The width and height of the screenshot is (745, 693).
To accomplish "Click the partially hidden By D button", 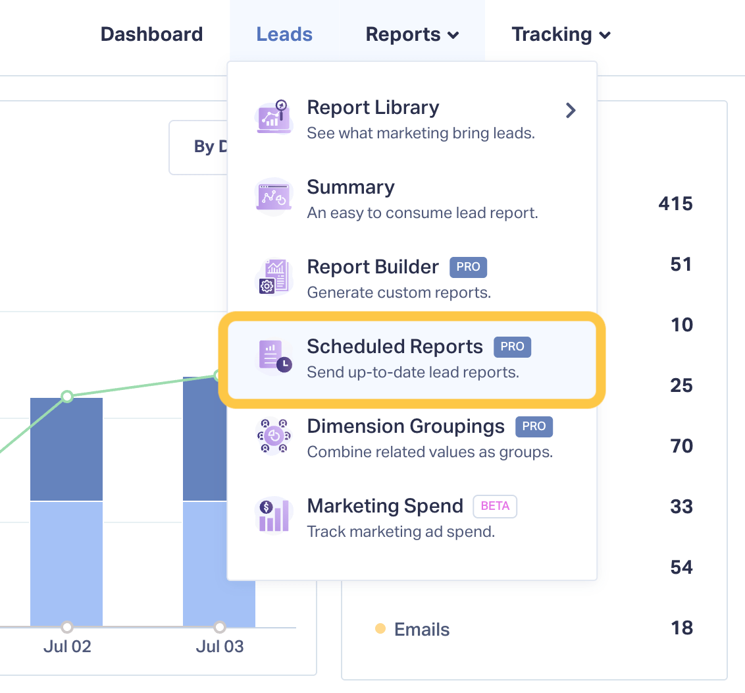I will tap(199, 148).
